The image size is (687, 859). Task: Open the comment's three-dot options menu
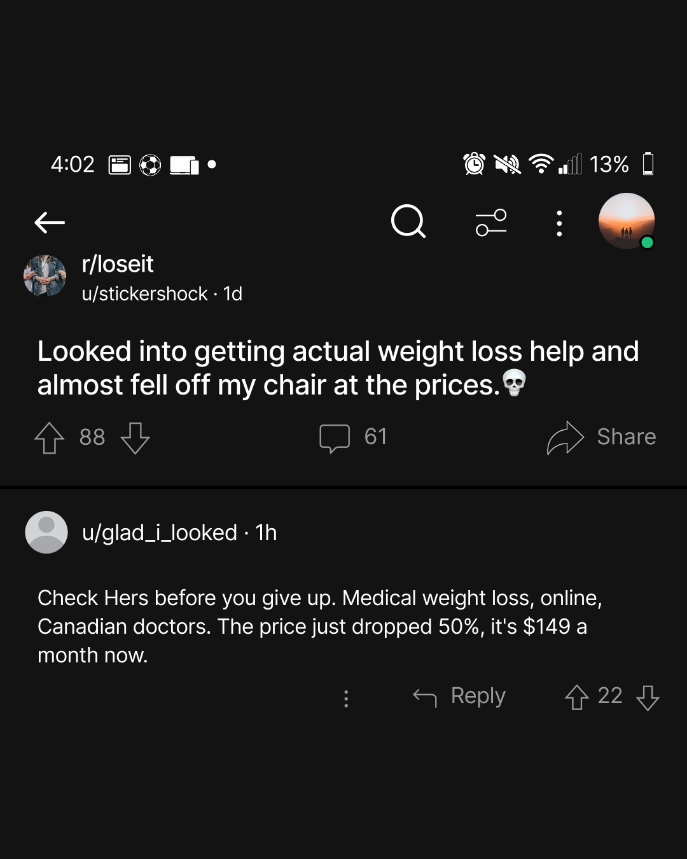pos(346,699)
